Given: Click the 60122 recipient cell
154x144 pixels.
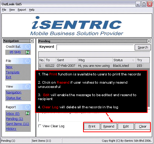Looking at the screenshot, I should 50,66.
